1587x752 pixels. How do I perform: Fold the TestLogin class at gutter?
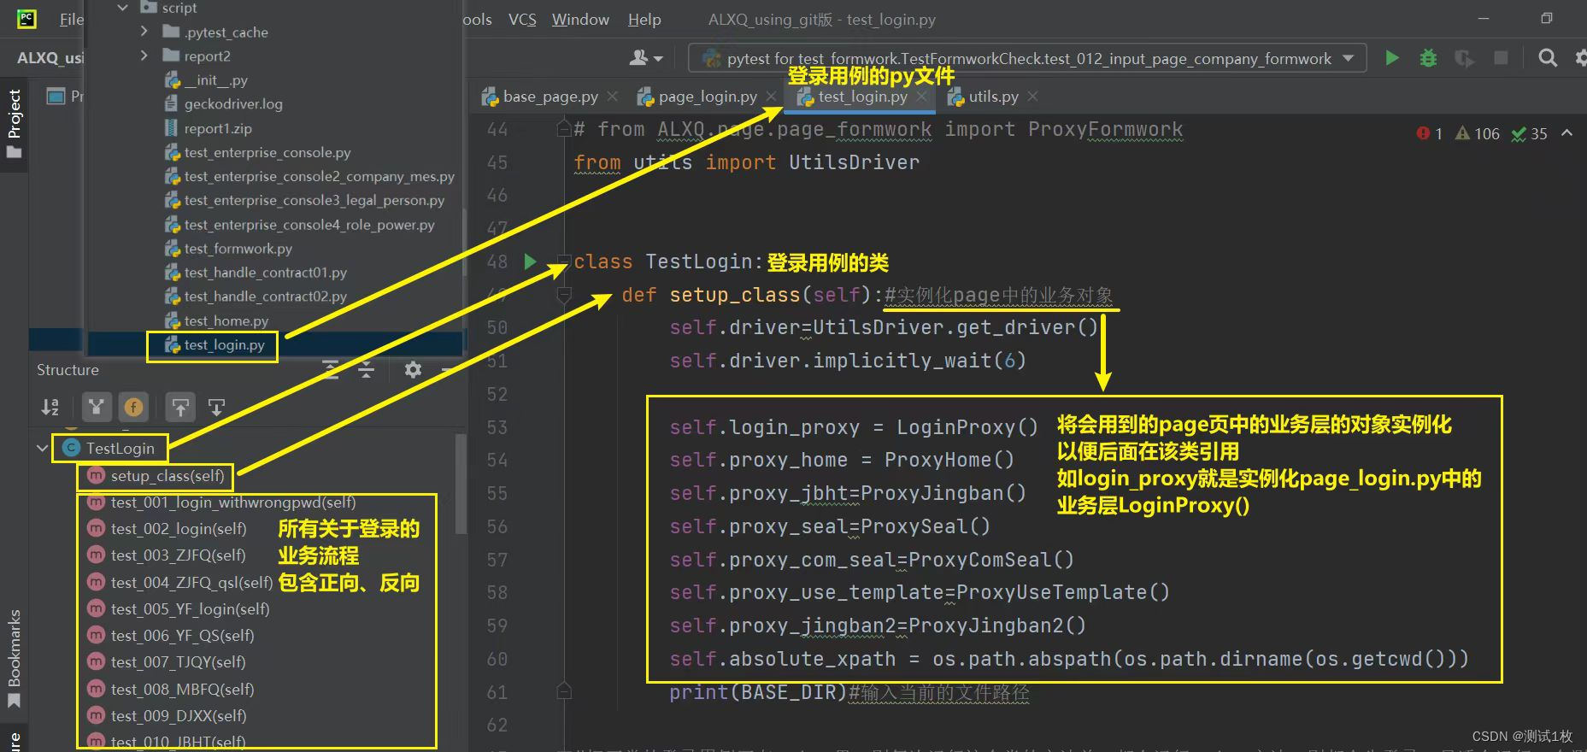coord(563,261)
